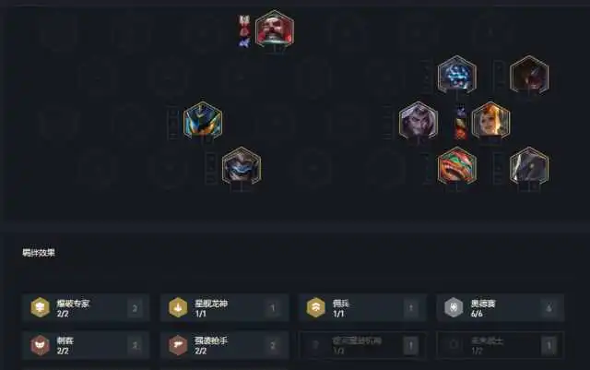Click the inactive 未来战士 1/2 trait row
The width and height of the screenshot is (590, 370).
coord(501,345)
